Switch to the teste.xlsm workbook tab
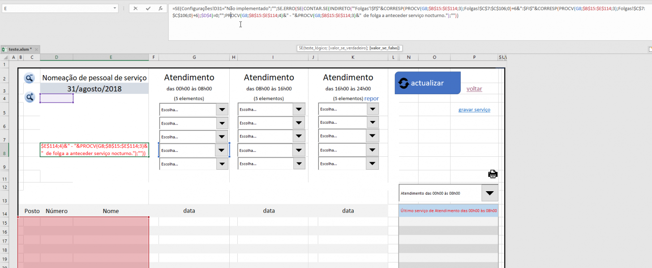 (x=18, y=49)
